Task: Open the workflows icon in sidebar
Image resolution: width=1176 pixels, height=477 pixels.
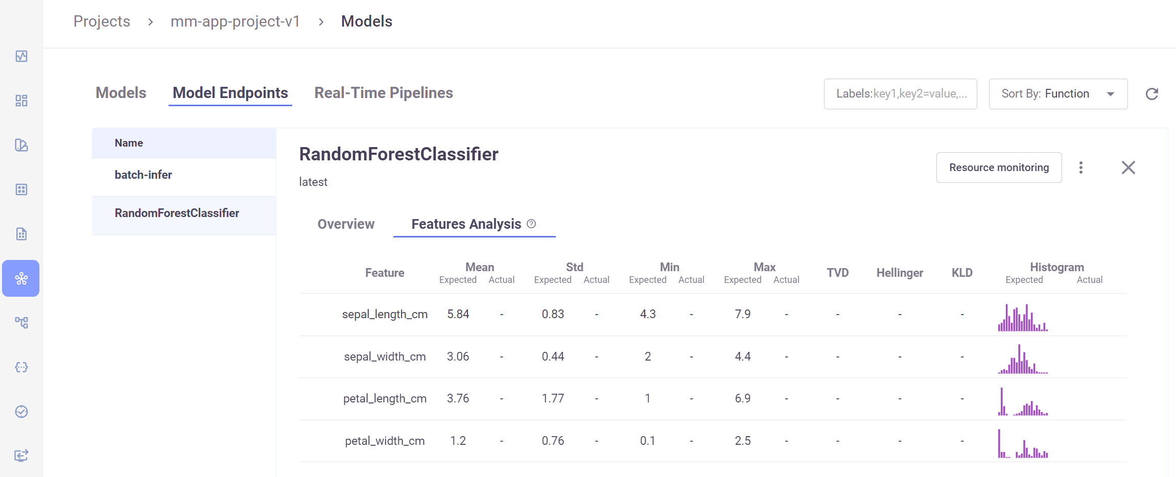Action: [x=21, y=323]
